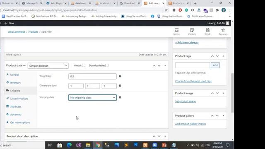This screenshot has height=149, width=265.
Task: Switch to Chrome in the taskbar
Action: [98, 145]
